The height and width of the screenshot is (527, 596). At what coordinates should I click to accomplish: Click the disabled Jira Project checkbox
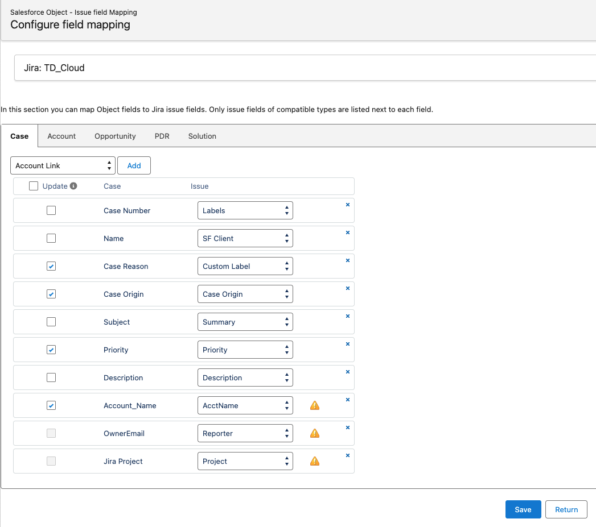(x=51, y=461)
